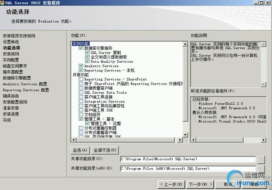This screenshot has height=190, width=272.
Task: Click the SQL Server setup title bar icon
Action: click(x=2, y=3)
